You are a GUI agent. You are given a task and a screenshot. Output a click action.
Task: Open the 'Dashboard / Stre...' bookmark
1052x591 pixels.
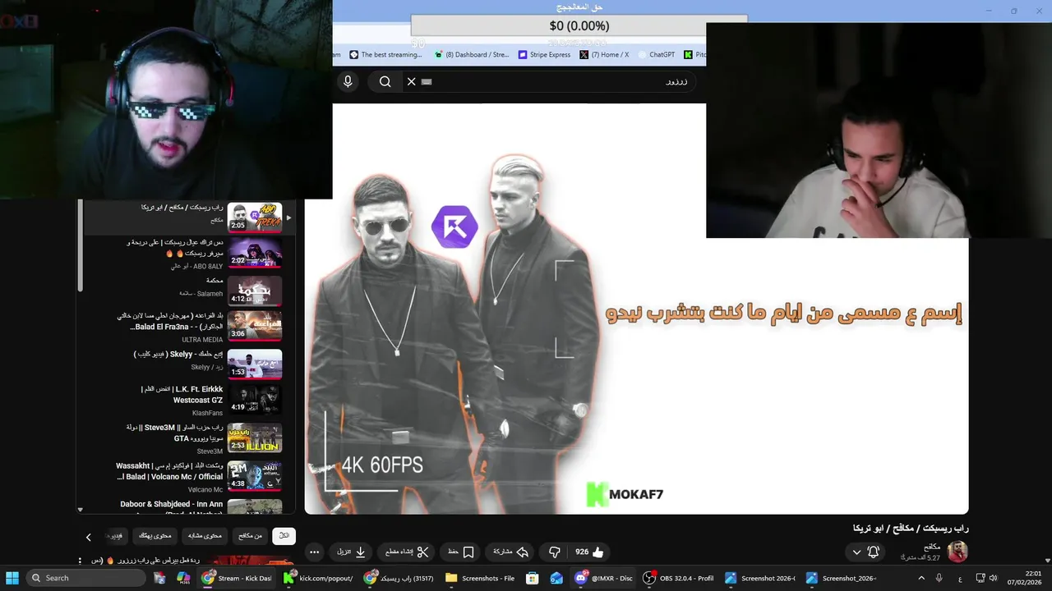pyautogui.click(x=472, y=55)
